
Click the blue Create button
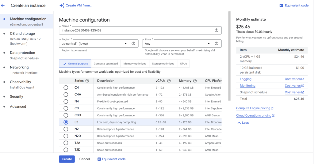(x=67, y=159)
